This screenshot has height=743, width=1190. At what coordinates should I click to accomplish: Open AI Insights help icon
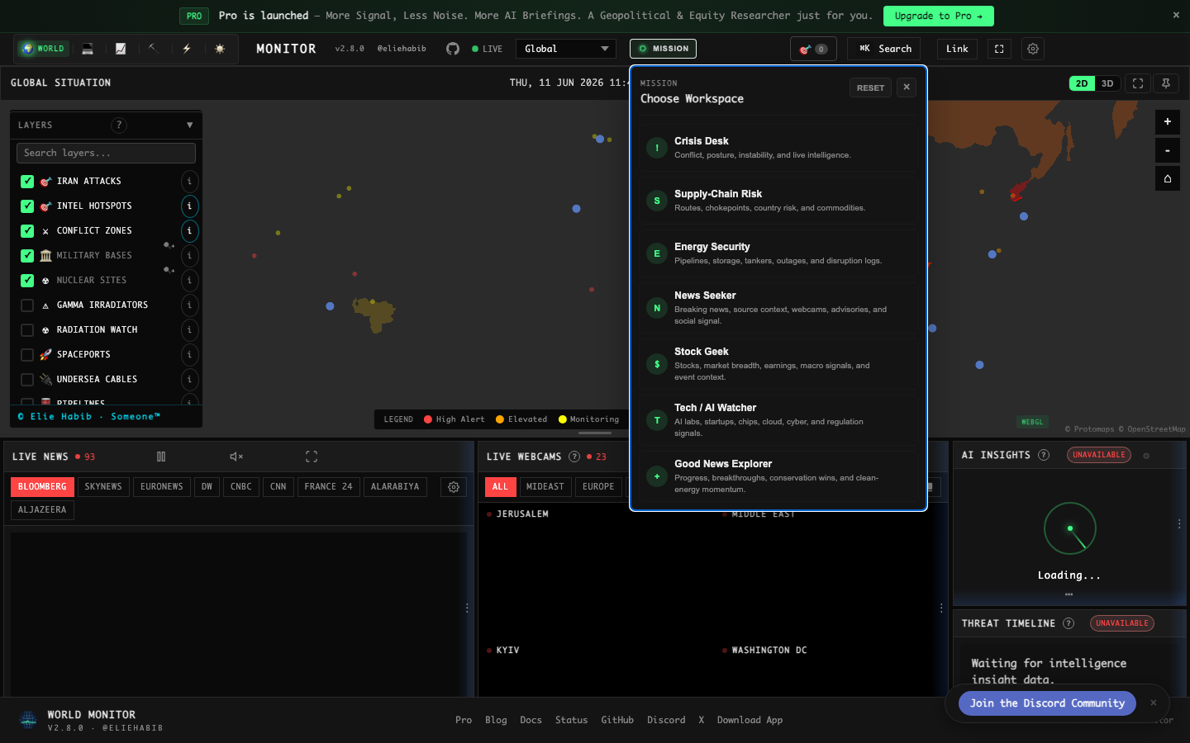point(1044,455)
